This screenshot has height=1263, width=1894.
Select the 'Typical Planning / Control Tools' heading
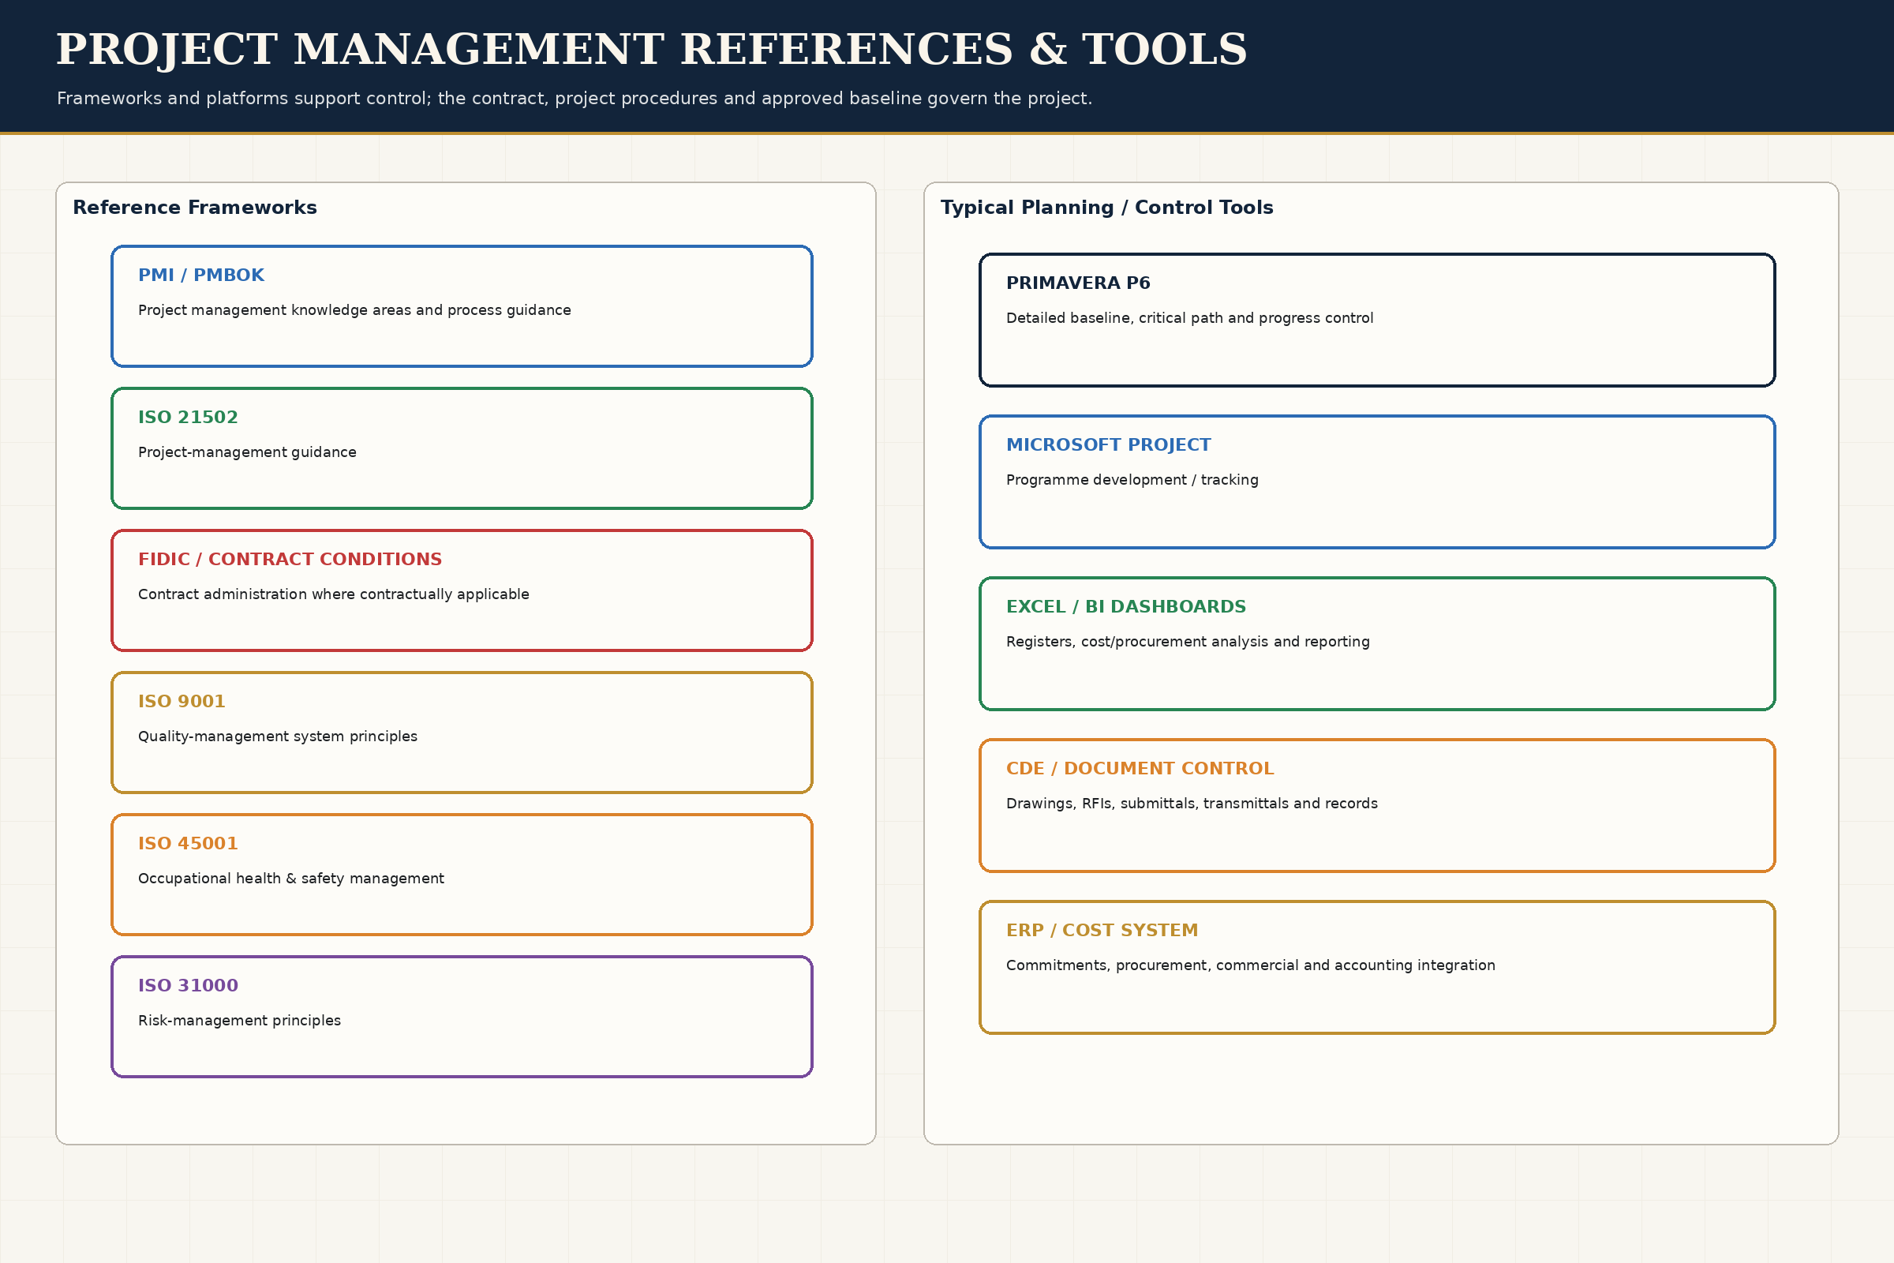[x=1106, y=208]
